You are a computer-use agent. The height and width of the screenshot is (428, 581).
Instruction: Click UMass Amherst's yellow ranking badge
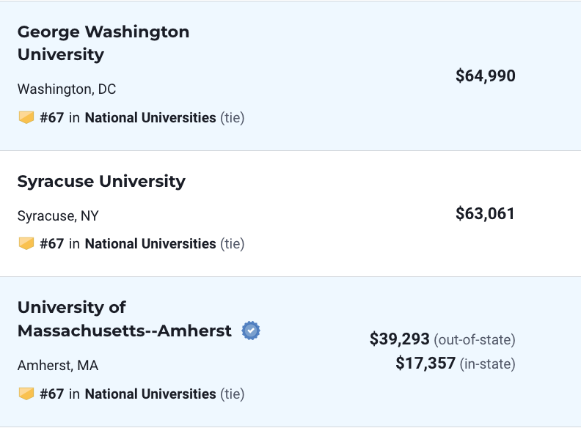26,394
